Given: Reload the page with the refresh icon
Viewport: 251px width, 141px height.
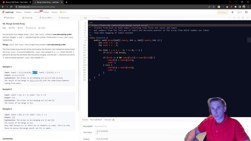Looking at the screenshot, I should 11,7.
